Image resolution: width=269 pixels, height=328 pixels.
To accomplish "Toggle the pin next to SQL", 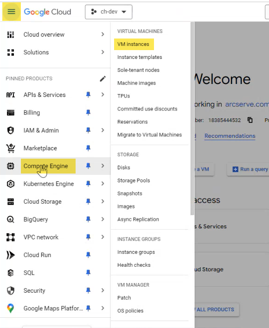I will [x=88, y=273].
